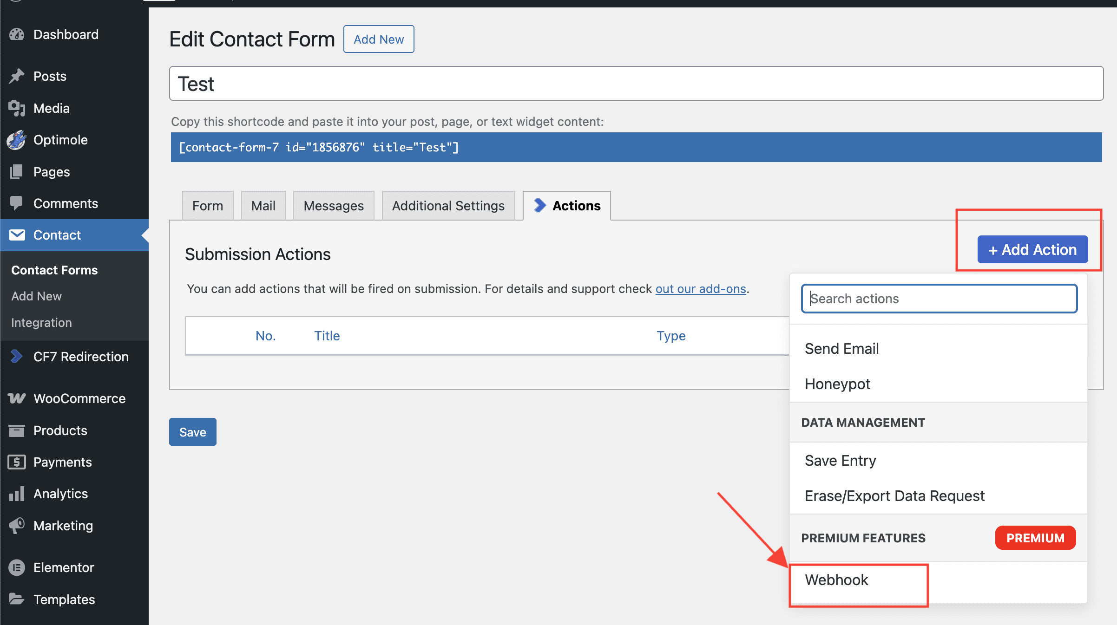This screenshot has height=625, width=1117.
Task: Open the Additional Settings tab
Action: tap(448, 206)
